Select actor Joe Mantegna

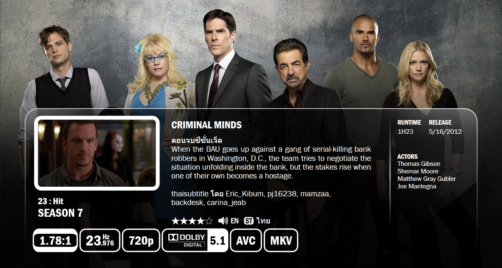tap(417, 186)
